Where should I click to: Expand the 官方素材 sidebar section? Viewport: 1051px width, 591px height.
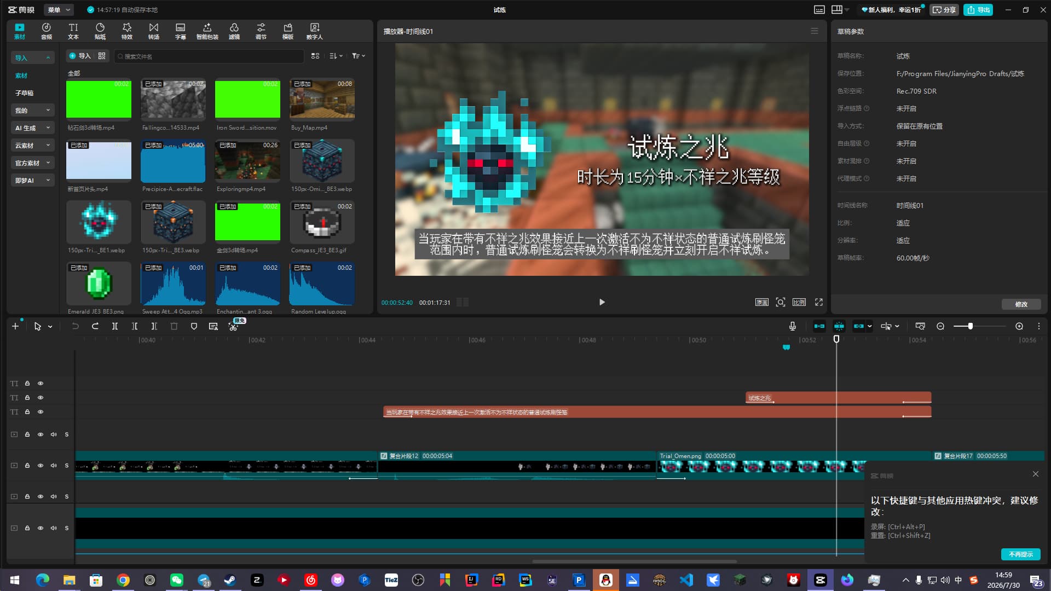32,163
